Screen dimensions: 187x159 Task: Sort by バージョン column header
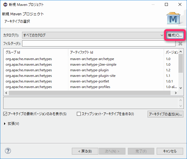[x=171, y=52]
